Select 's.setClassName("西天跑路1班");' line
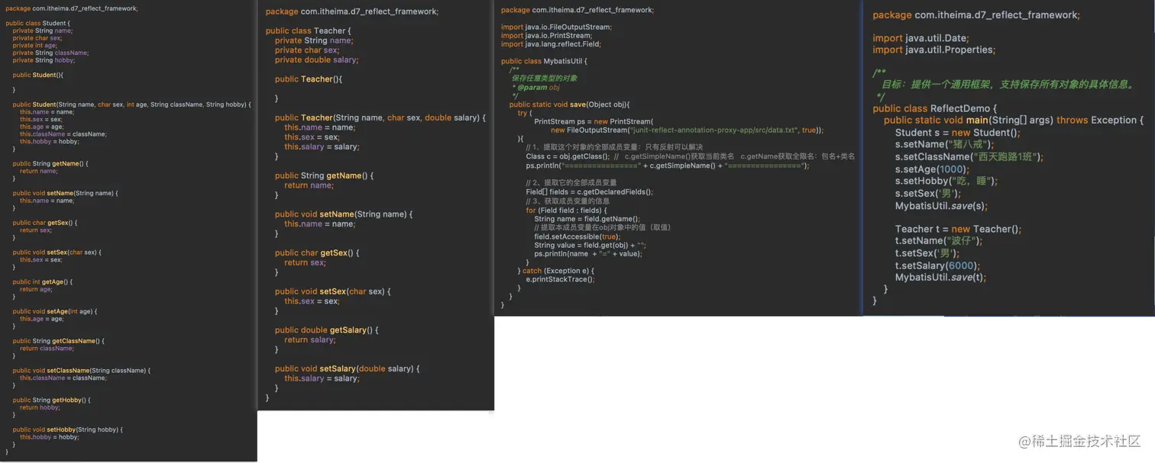Image resolution: width=1155 pixels, height=463 pixels. (969, 156)
